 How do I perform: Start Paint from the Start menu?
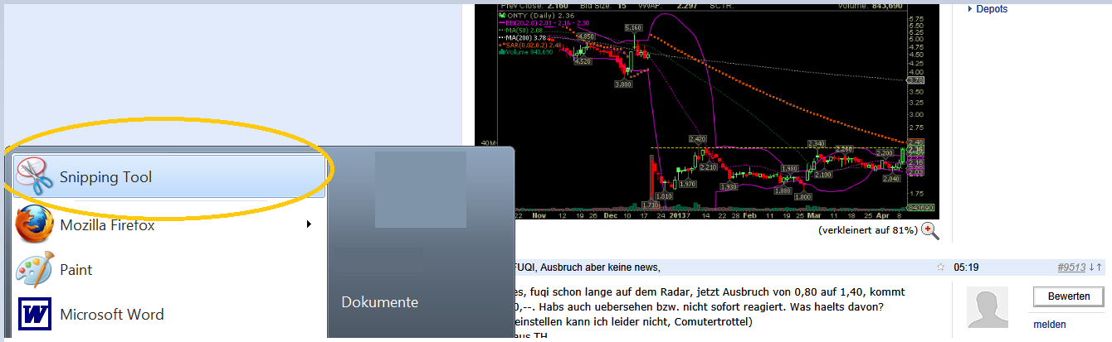[x=168, y=269]
